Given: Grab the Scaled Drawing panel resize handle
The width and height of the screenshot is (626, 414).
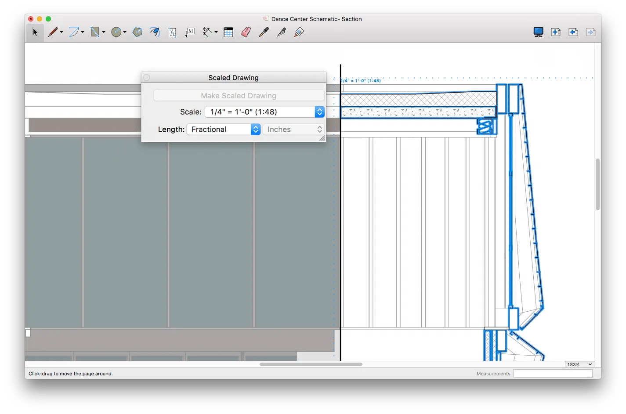Looking at the screenshot, I should (322, 138).
